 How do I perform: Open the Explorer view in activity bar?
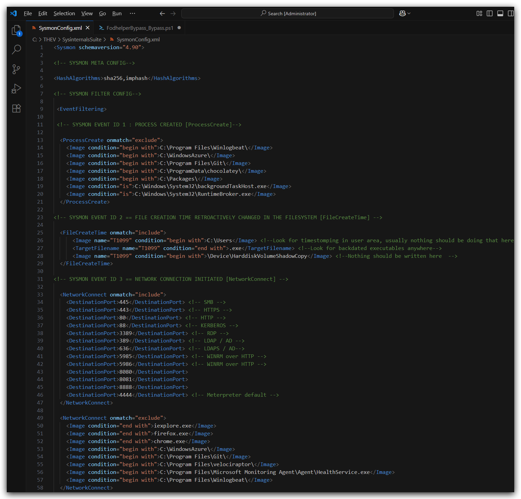click(16, 30)
